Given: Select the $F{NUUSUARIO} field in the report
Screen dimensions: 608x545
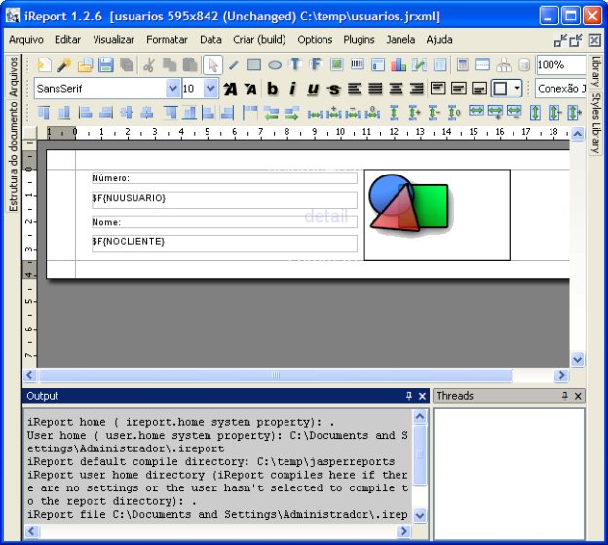Looking at the screenshot, I should 224,199.
